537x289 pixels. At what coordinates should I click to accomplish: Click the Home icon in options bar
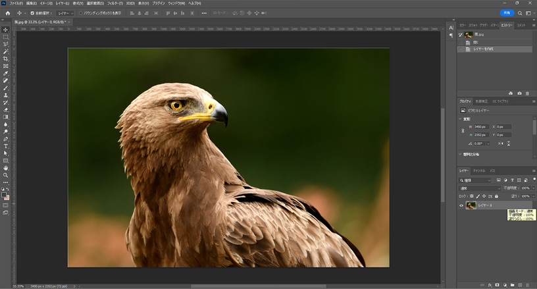pos(8,13)
